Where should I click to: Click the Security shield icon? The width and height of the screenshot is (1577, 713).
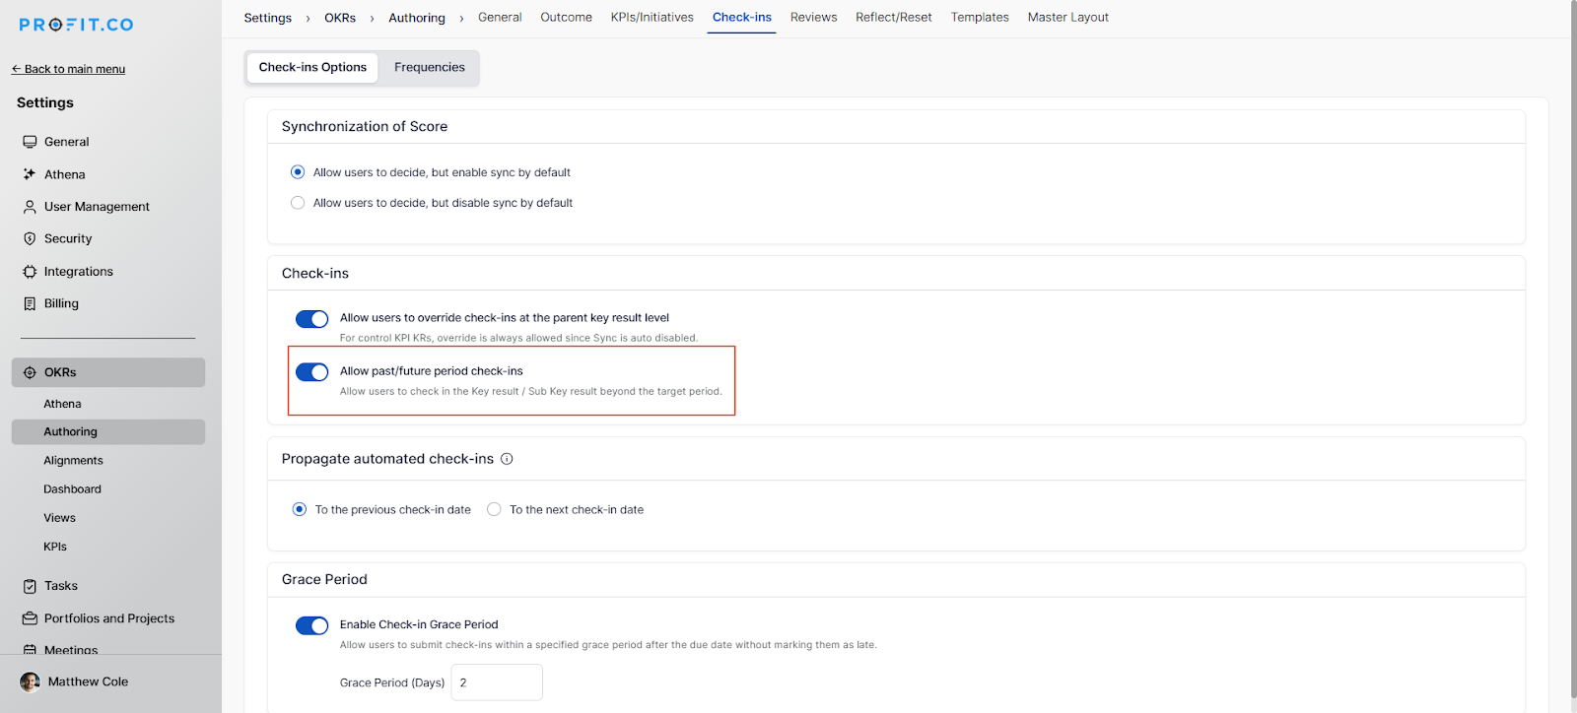(x=30, y=239)
